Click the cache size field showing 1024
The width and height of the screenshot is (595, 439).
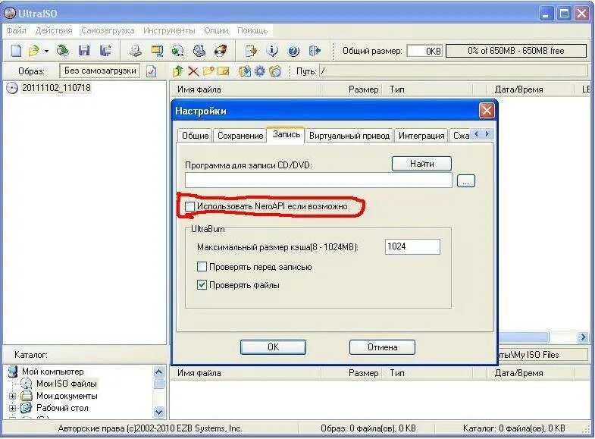click(x=412, y=246)
